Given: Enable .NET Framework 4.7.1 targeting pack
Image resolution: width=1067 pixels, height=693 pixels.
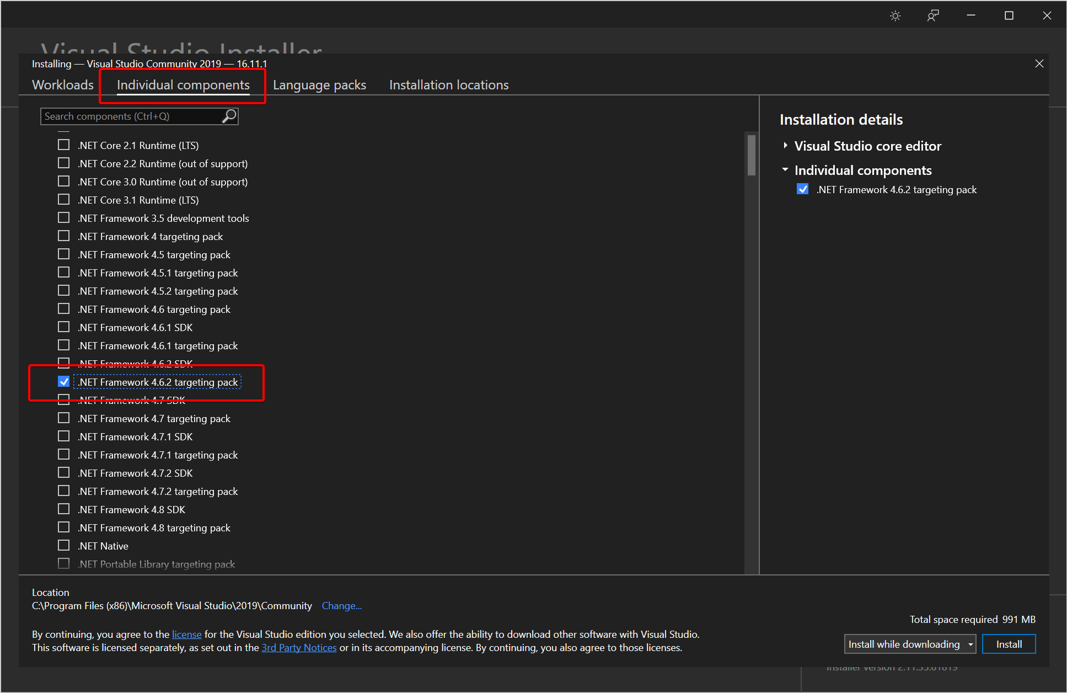Looking at the screenshot, I should click(x=64, y=455).
